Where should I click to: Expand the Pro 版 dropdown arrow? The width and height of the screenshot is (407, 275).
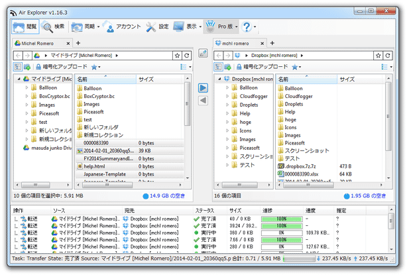coord(237,27)
